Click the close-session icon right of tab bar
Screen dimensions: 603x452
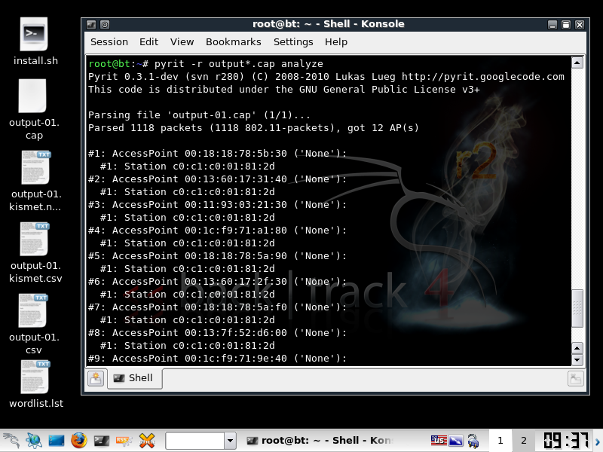coord(575,379)
